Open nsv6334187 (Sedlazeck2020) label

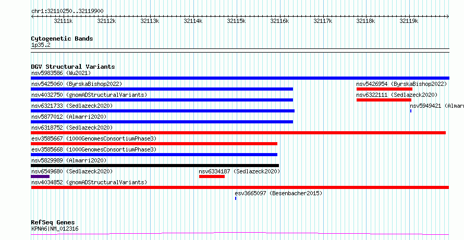pyautogui.click(x=239, y=171)
